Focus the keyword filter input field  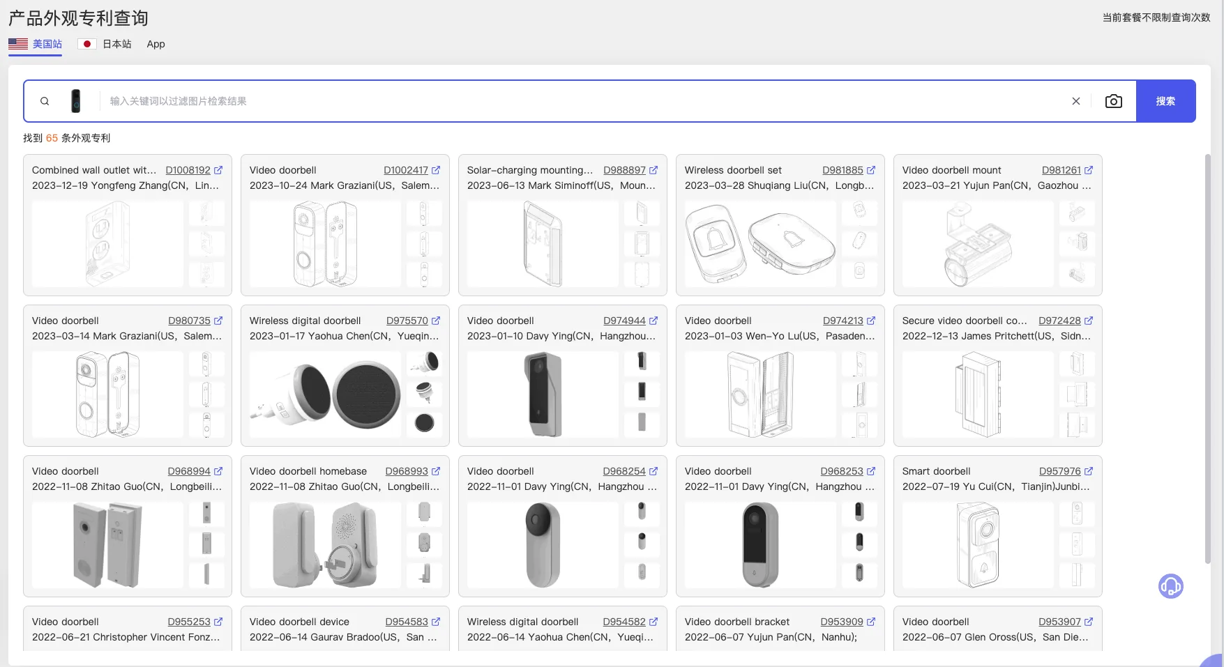coord(584,101)
